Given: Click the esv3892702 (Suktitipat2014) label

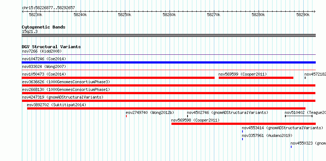Looking at the screenshot, I should pyautogui.click(x=56, y=105).
